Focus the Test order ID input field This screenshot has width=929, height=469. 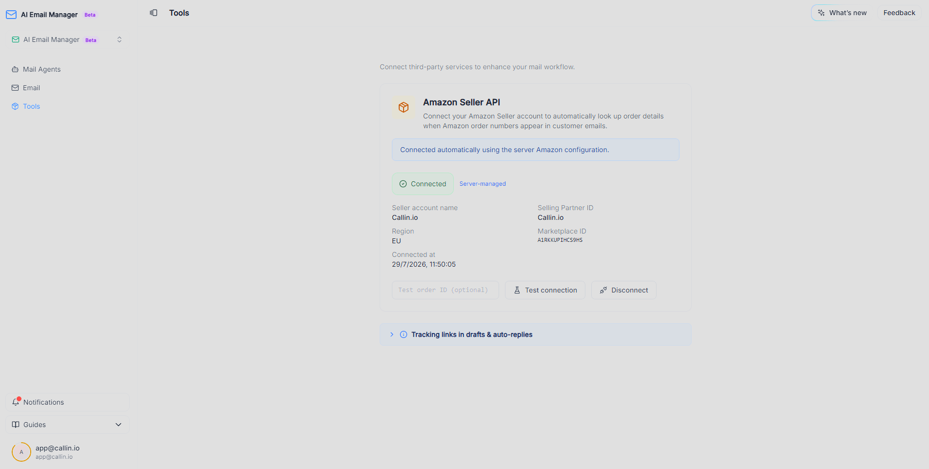pos(445,290)
